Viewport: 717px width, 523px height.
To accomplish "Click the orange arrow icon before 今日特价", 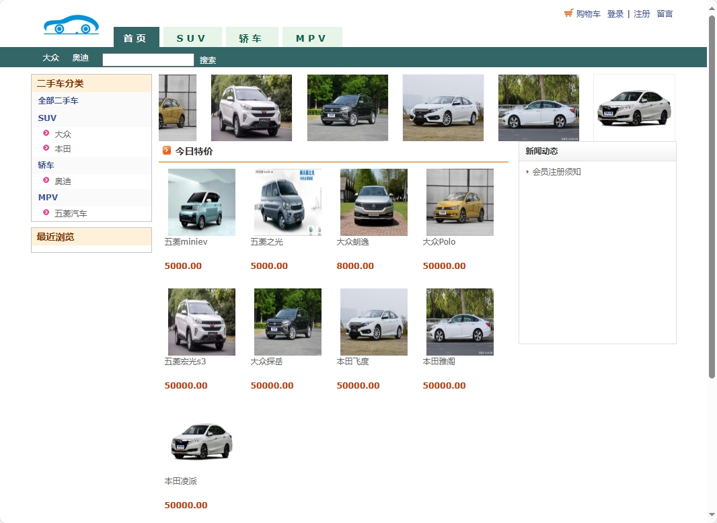I will (167, 151).
